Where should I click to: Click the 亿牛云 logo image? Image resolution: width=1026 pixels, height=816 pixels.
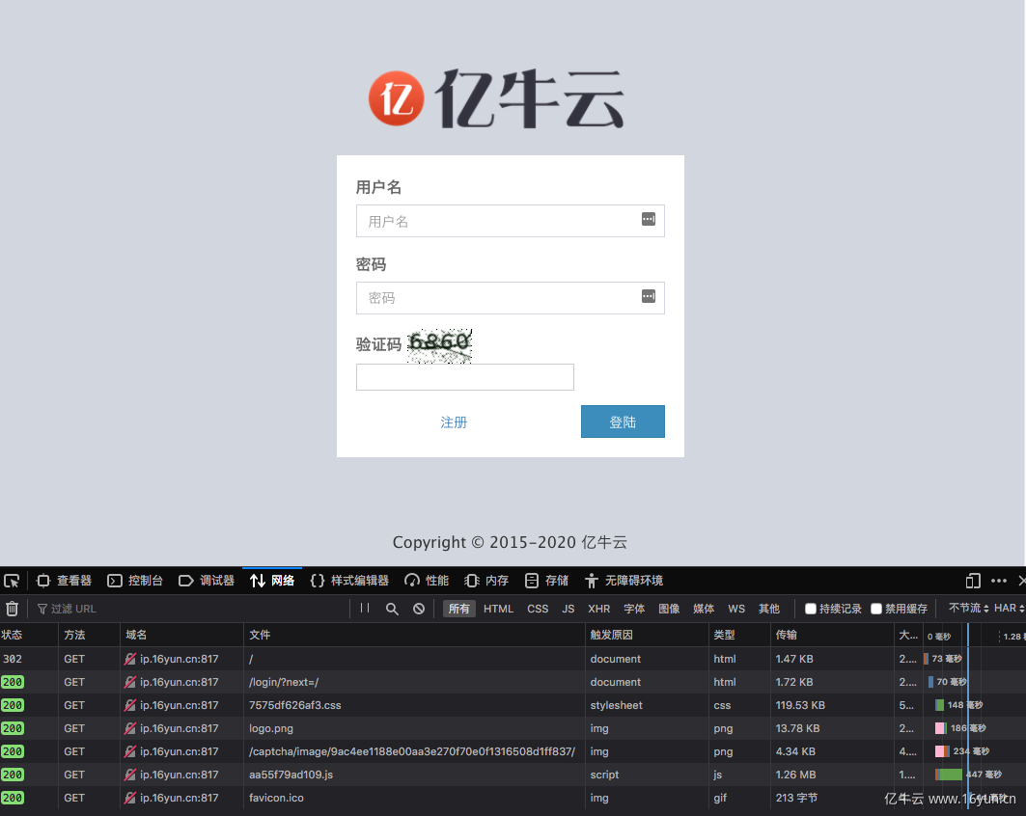[495, 97]
